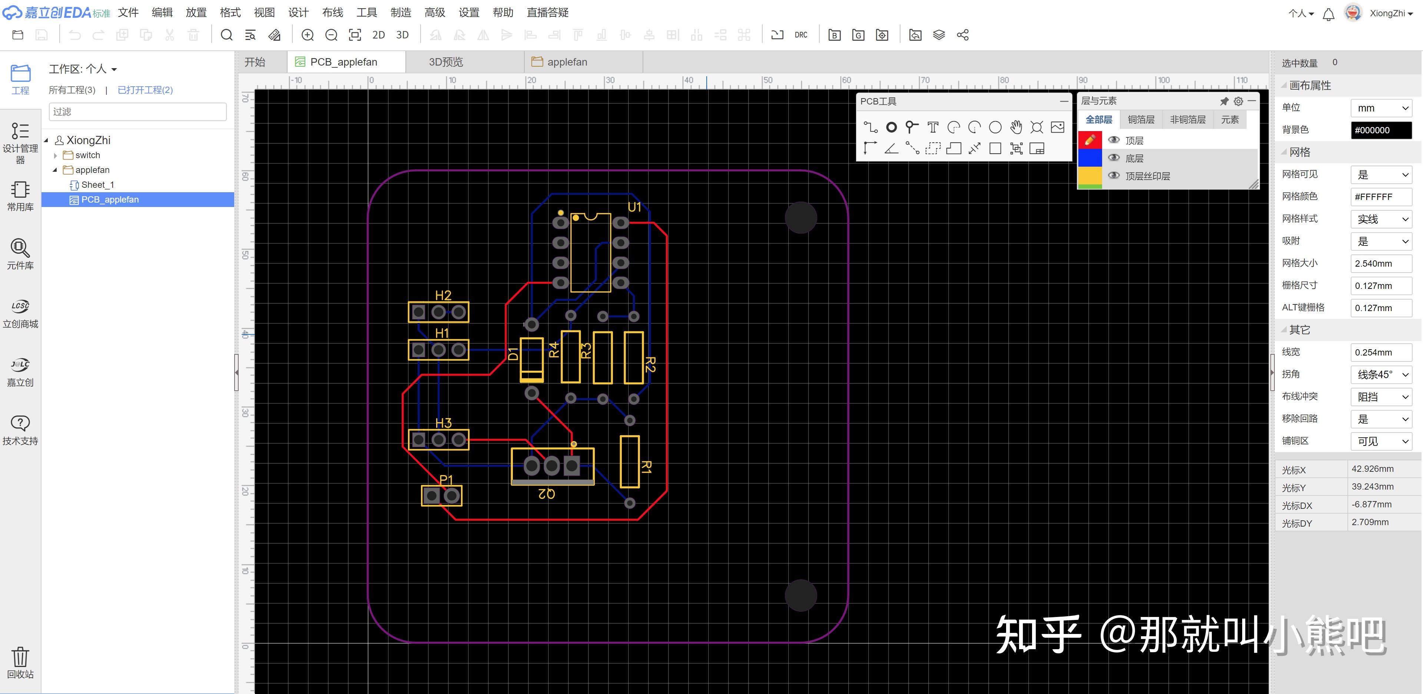
Task: Click the background color #000000 swatch
Action: (1381, 130)
